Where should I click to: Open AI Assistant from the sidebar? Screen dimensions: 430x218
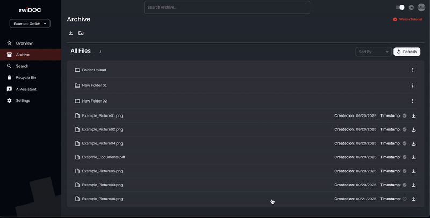click(x=26, y=89)
